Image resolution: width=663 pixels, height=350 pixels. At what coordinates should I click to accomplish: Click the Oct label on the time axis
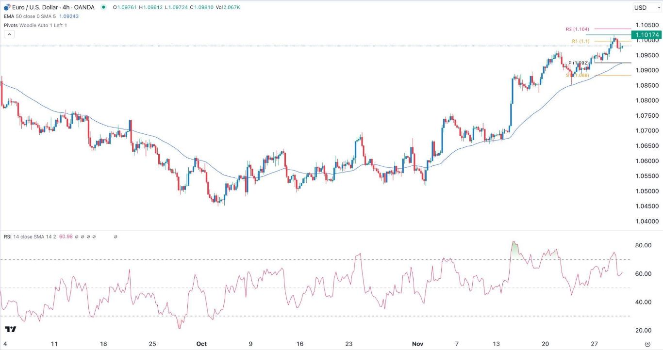[x=201, y=344]
